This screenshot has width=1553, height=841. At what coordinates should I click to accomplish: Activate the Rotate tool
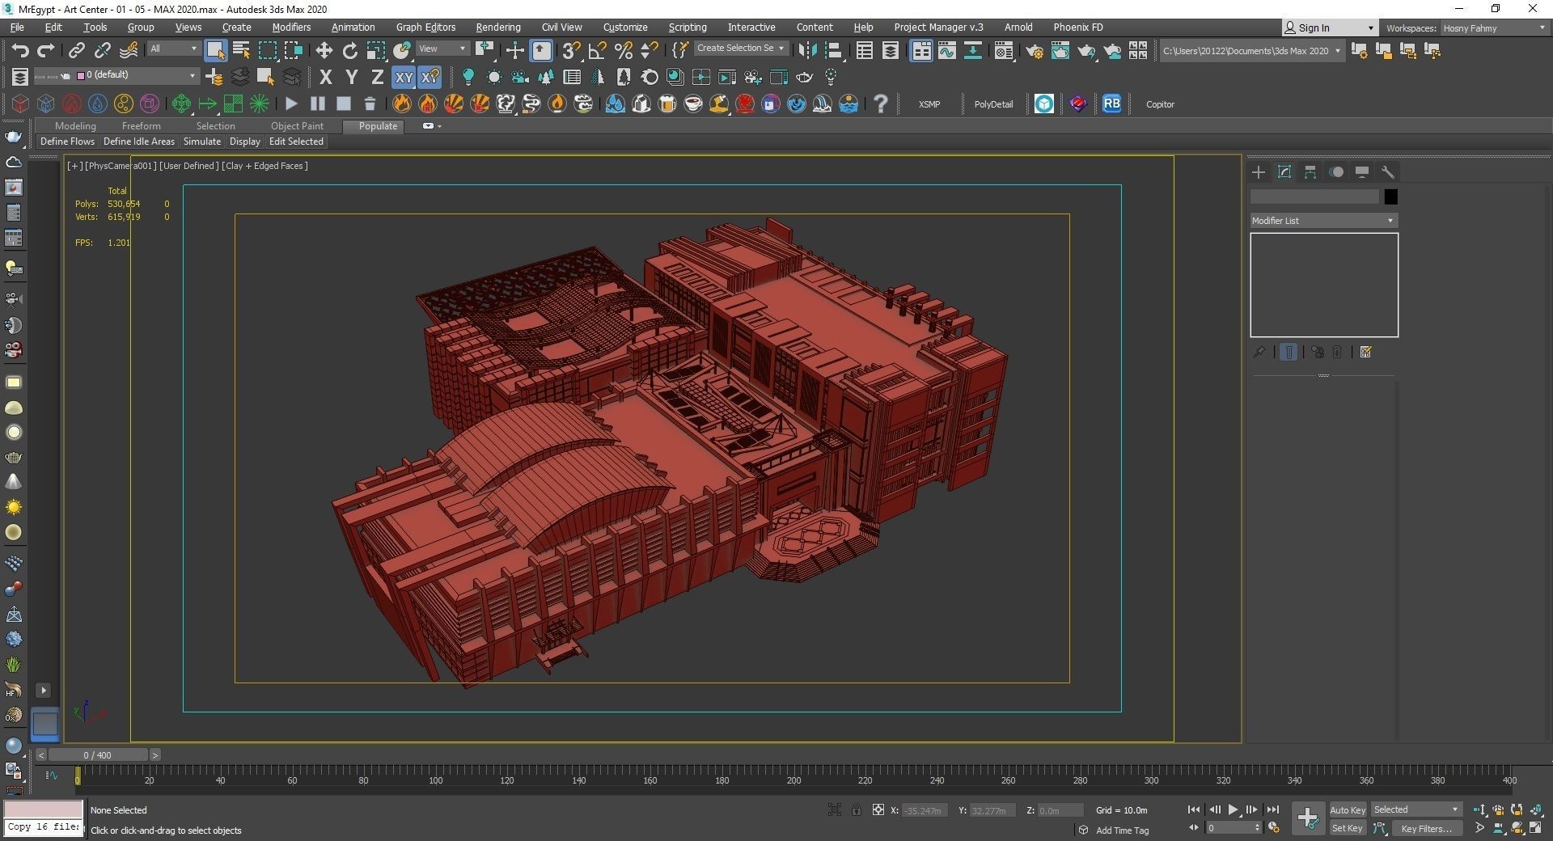point(349,51)
